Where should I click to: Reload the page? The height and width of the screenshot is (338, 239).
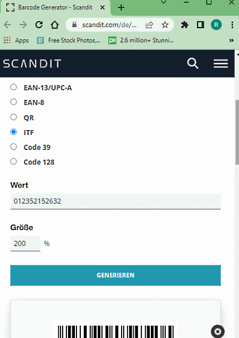(x=39, y=25)
